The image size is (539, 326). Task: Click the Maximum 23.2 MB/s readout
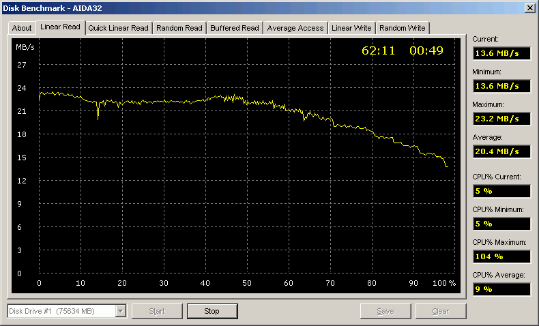coord(501,119)
